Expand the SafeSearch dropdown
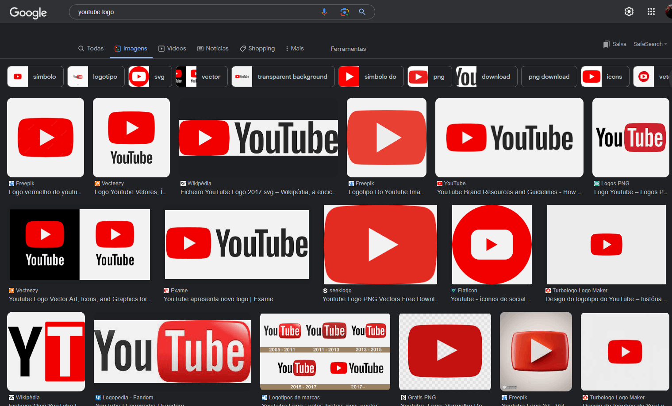Screen dimensions: 672x406 (x=650, y=44)
